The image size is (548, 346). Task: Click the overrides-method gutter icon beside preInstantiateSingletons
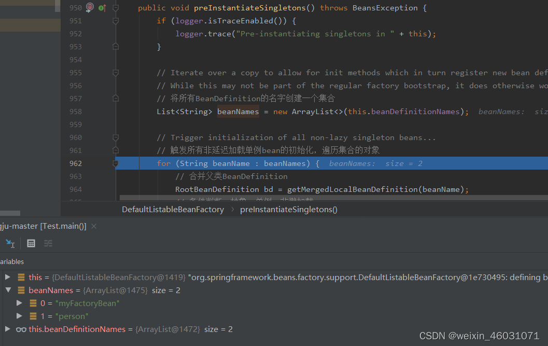(x=102, y=8)
